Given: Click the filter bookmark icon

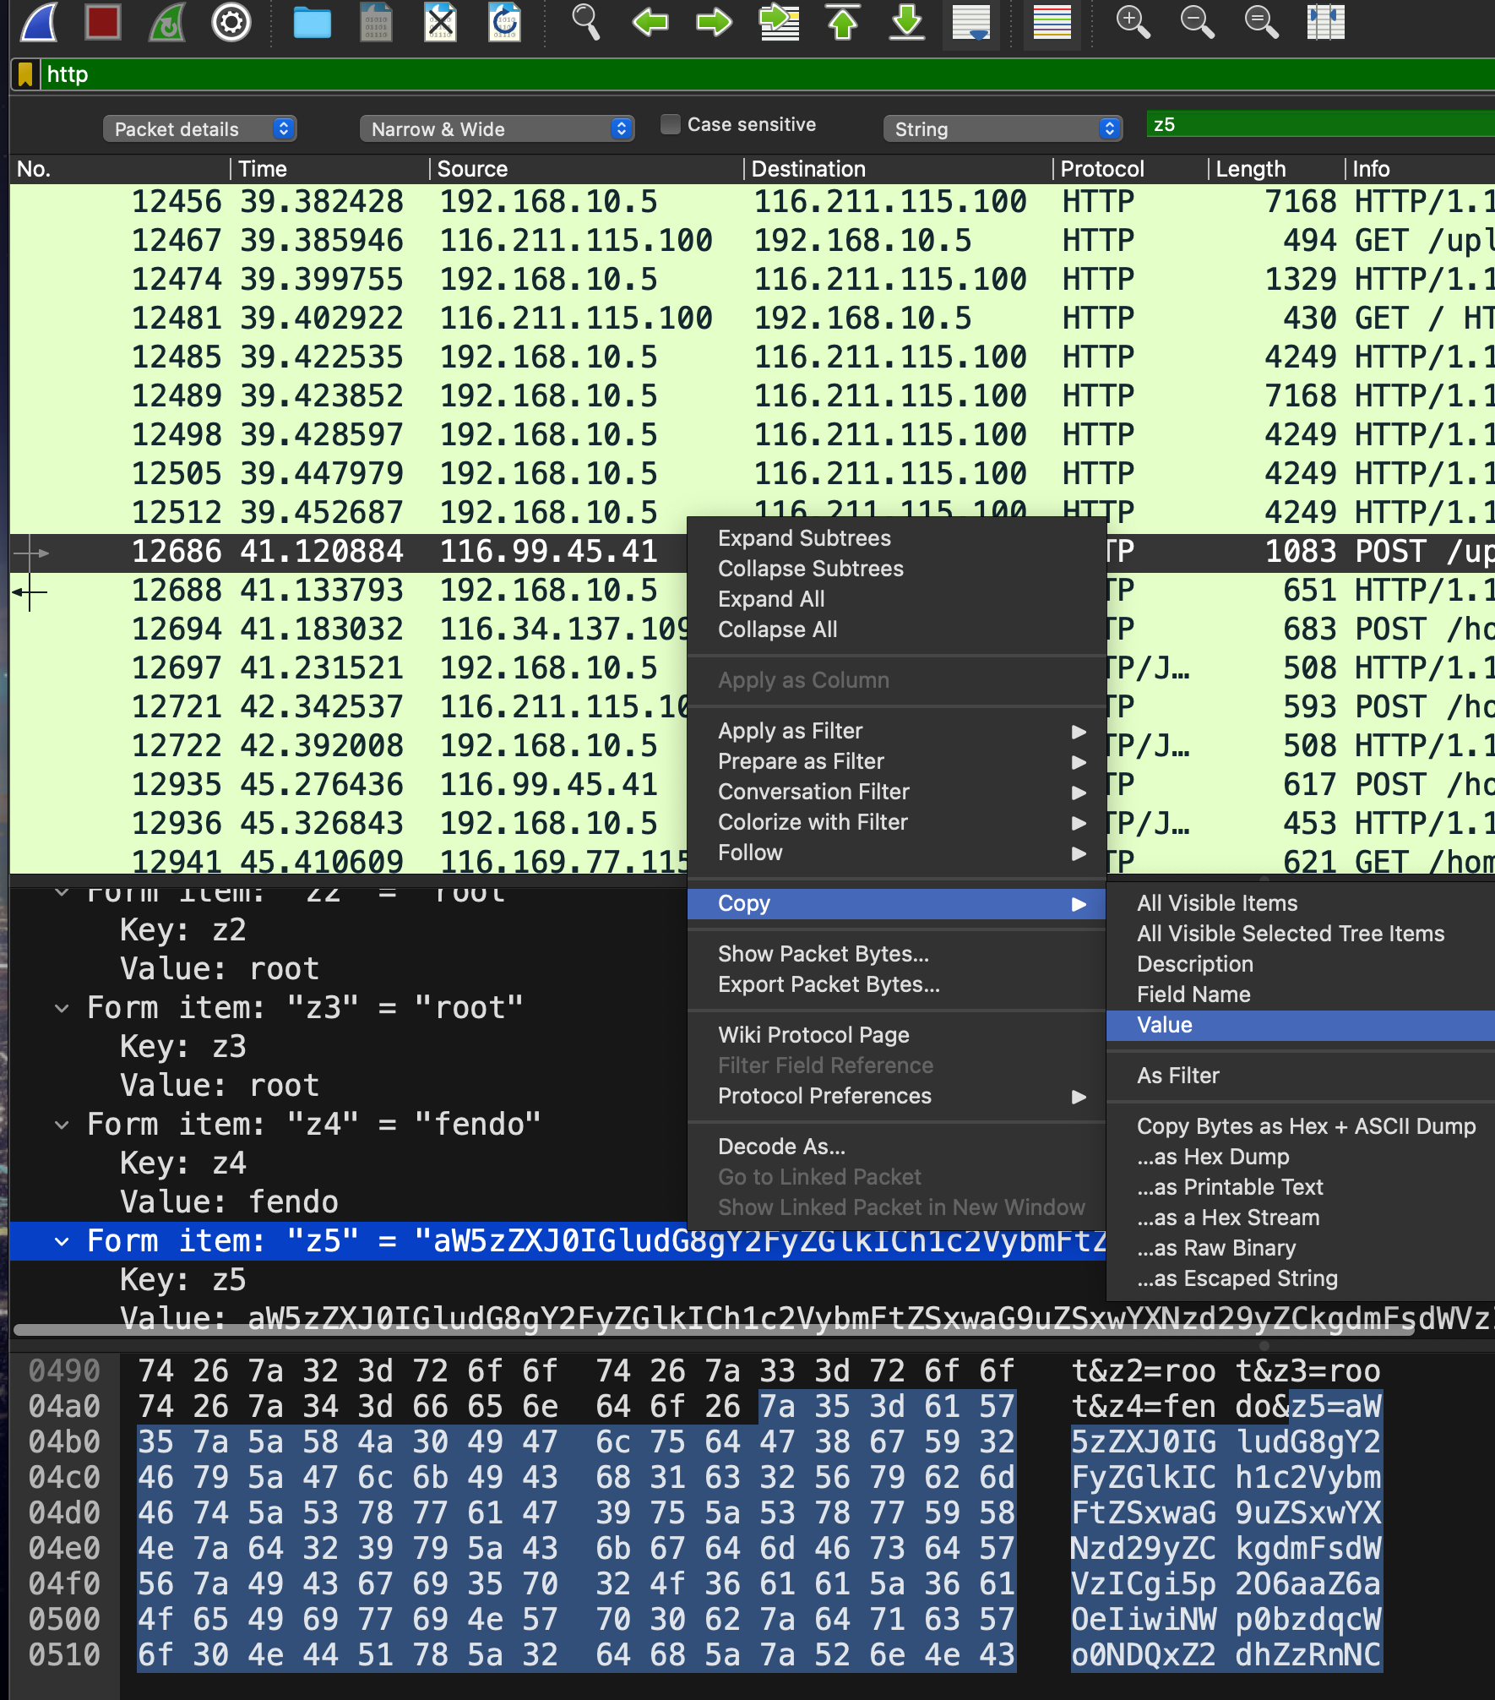Looking at the screenshot, I should point(25,74).
